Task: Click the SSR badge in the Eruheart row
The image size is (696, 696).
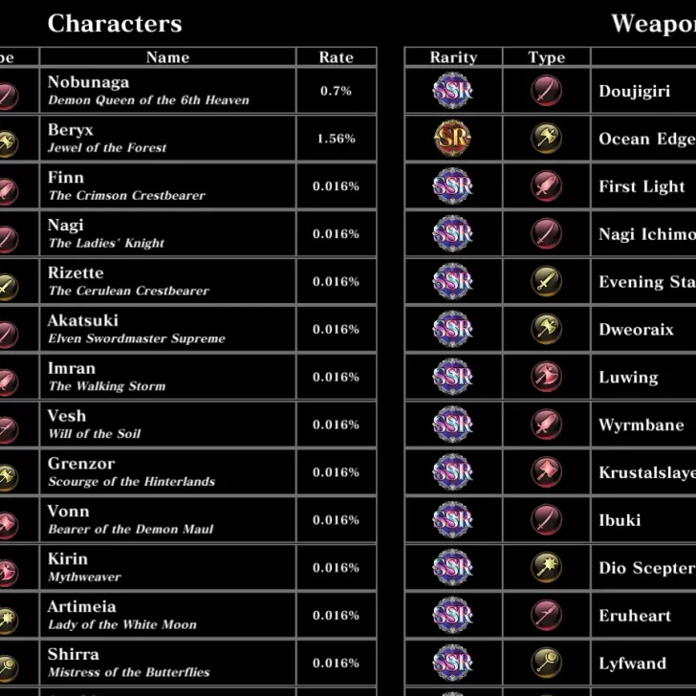Action: (453, 616)
